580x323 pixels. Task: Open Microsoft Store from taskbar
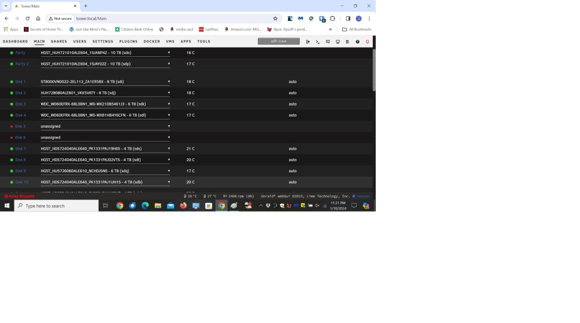pos(209,206)
